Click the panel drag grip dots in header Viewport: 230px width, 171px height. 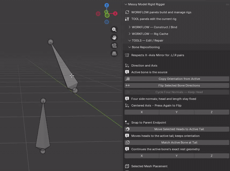227,4
